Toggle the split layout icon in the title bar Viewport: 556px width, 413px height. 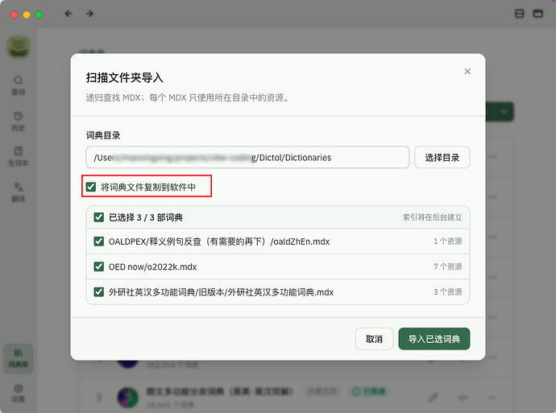[x=519, y=14]
